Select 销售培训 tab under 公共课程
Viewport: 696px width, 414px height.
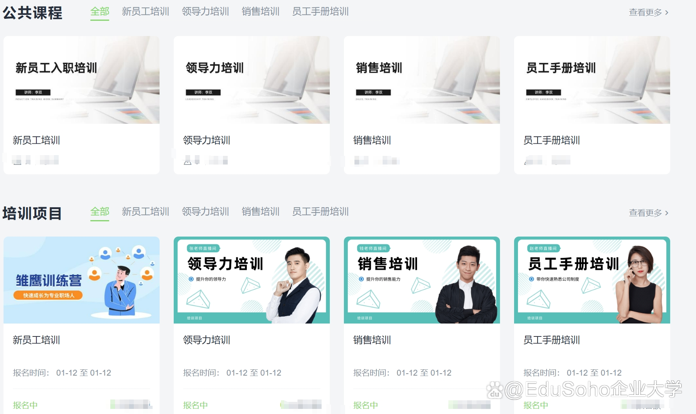point(261,12)
